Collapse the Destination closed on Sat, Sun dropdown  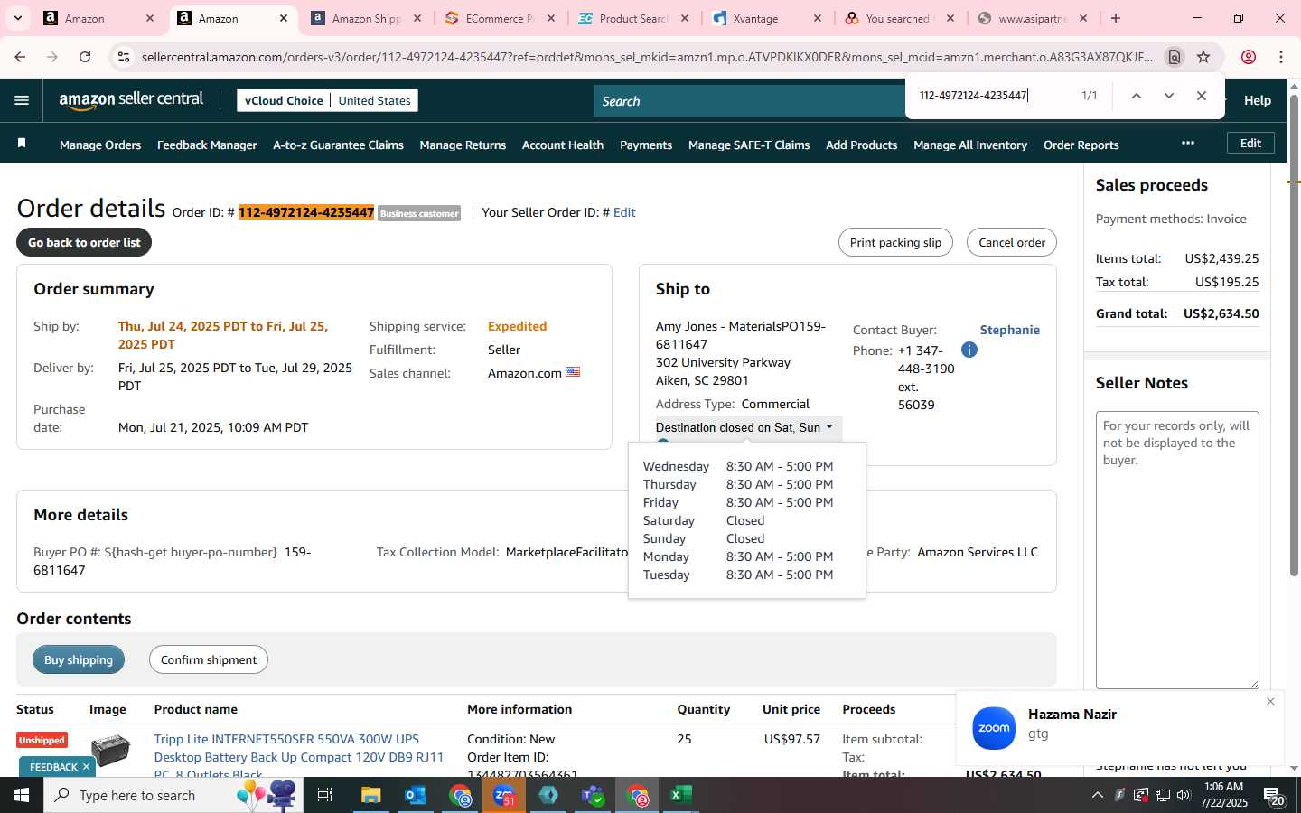[749, 427]
